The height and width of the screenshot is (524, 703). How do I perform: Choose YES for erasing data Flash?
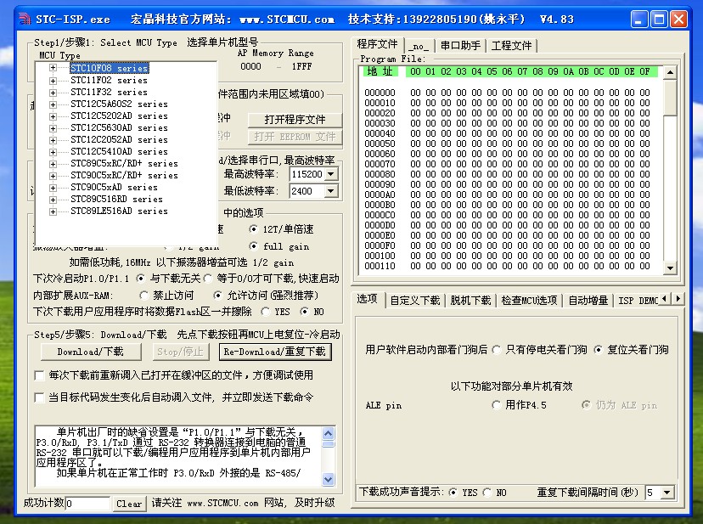[266, 312]
